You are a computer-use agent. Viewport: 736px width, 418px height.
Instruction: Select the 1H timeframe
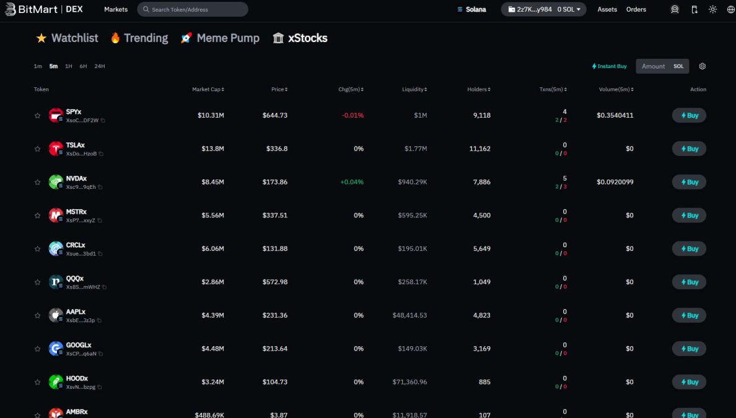point(69,66)
